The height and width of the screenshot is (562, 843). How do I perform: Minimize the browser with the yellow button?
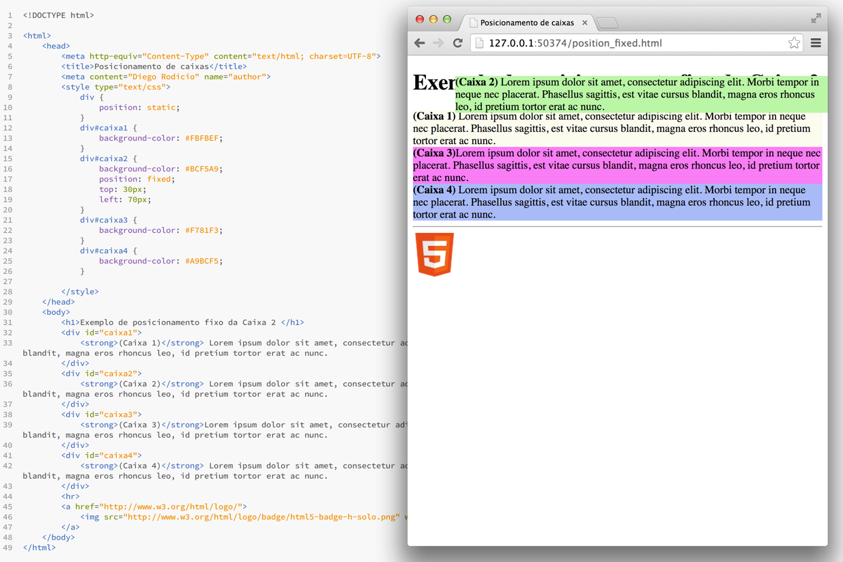click(433, 19)
